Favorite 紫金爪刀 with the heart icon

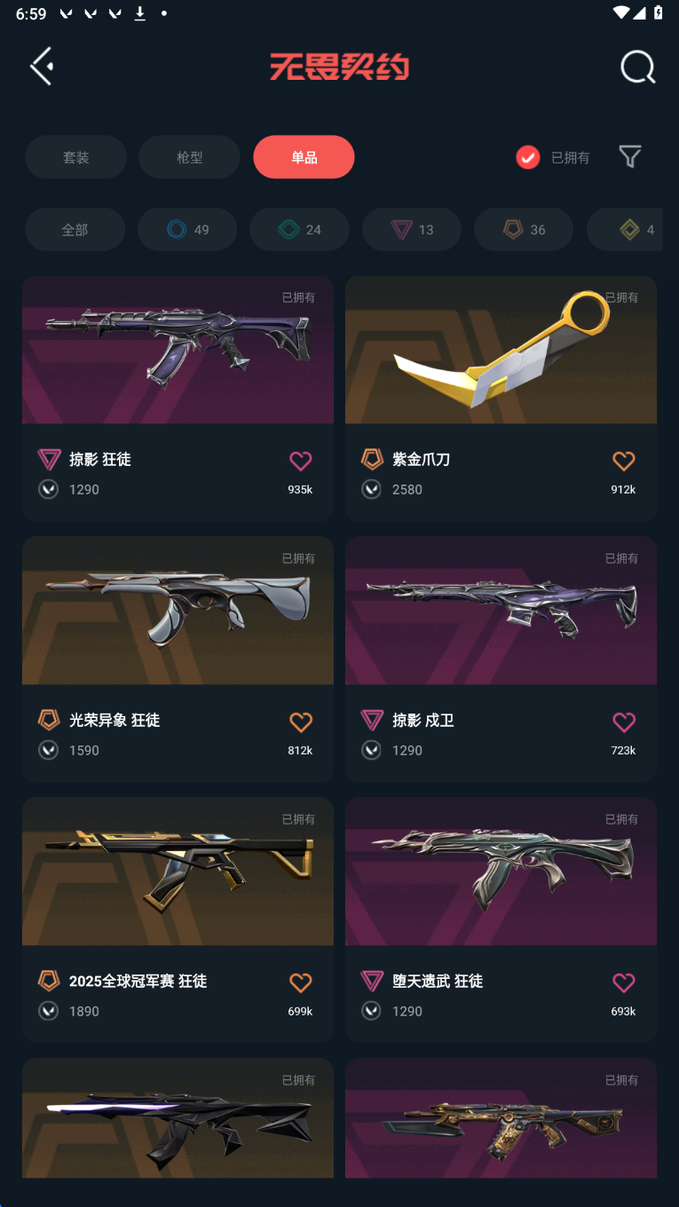pyautogui.click(x=624, y=461)
